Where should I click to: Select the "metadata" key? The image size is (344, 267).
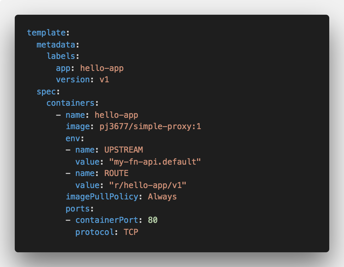(x=56, y=45)
